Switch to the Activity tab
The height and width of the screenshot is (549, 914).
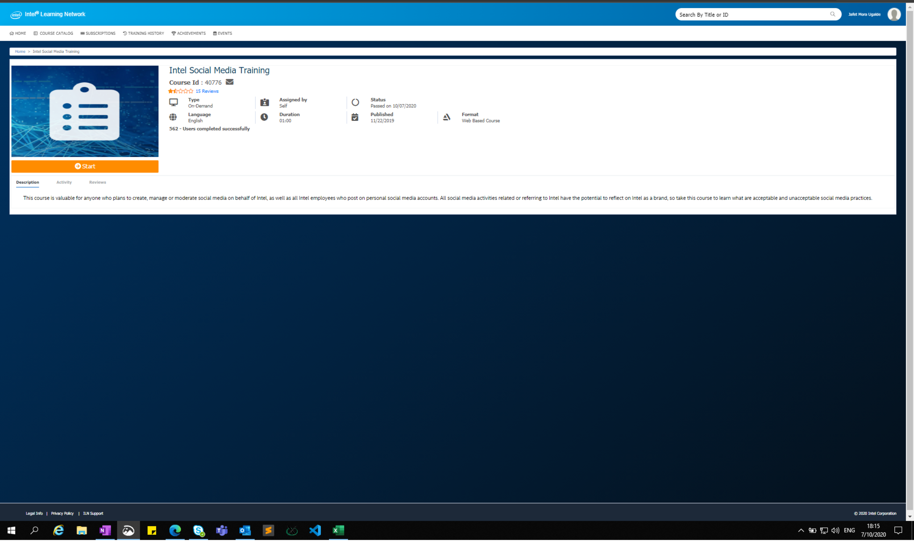[x=64, y=182]
